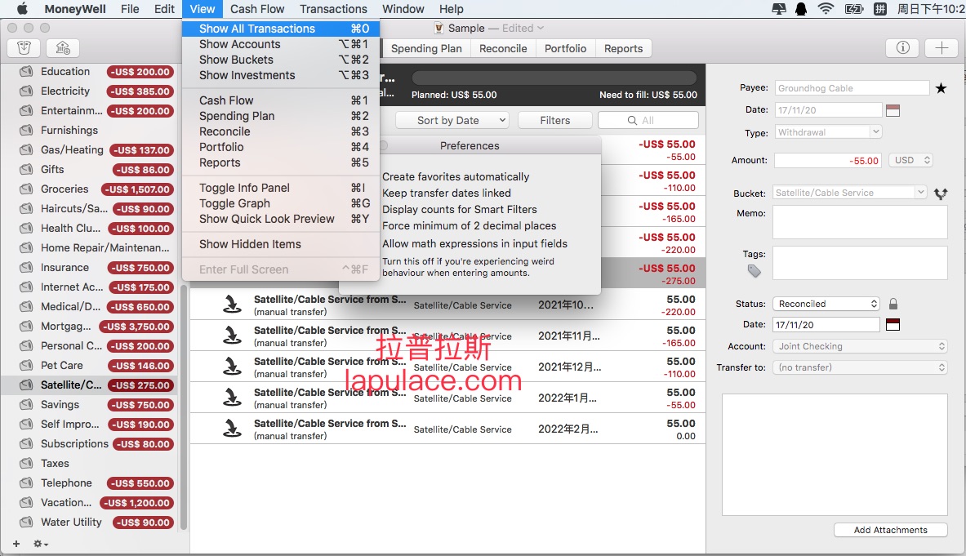The width and height of the screenshot is (966, 556).
Task: Click transfer icon on the 2021年12月 transaction row
Action: (x=232, y=367)
